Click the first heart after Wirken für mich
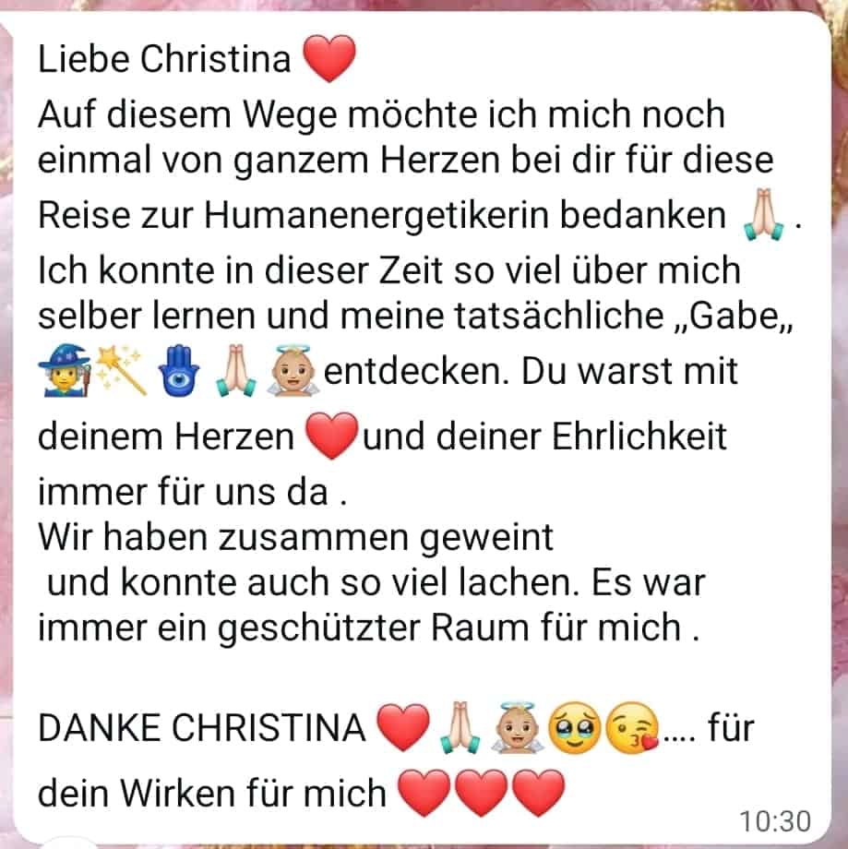 click(x=424, y=793)
